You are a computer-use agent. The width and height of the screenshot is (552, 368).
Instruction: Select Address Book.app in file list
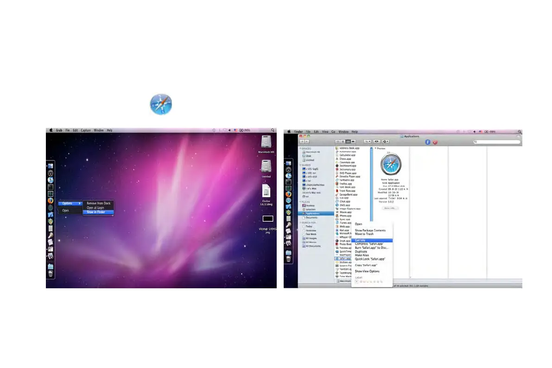click(x=348, y=148)
